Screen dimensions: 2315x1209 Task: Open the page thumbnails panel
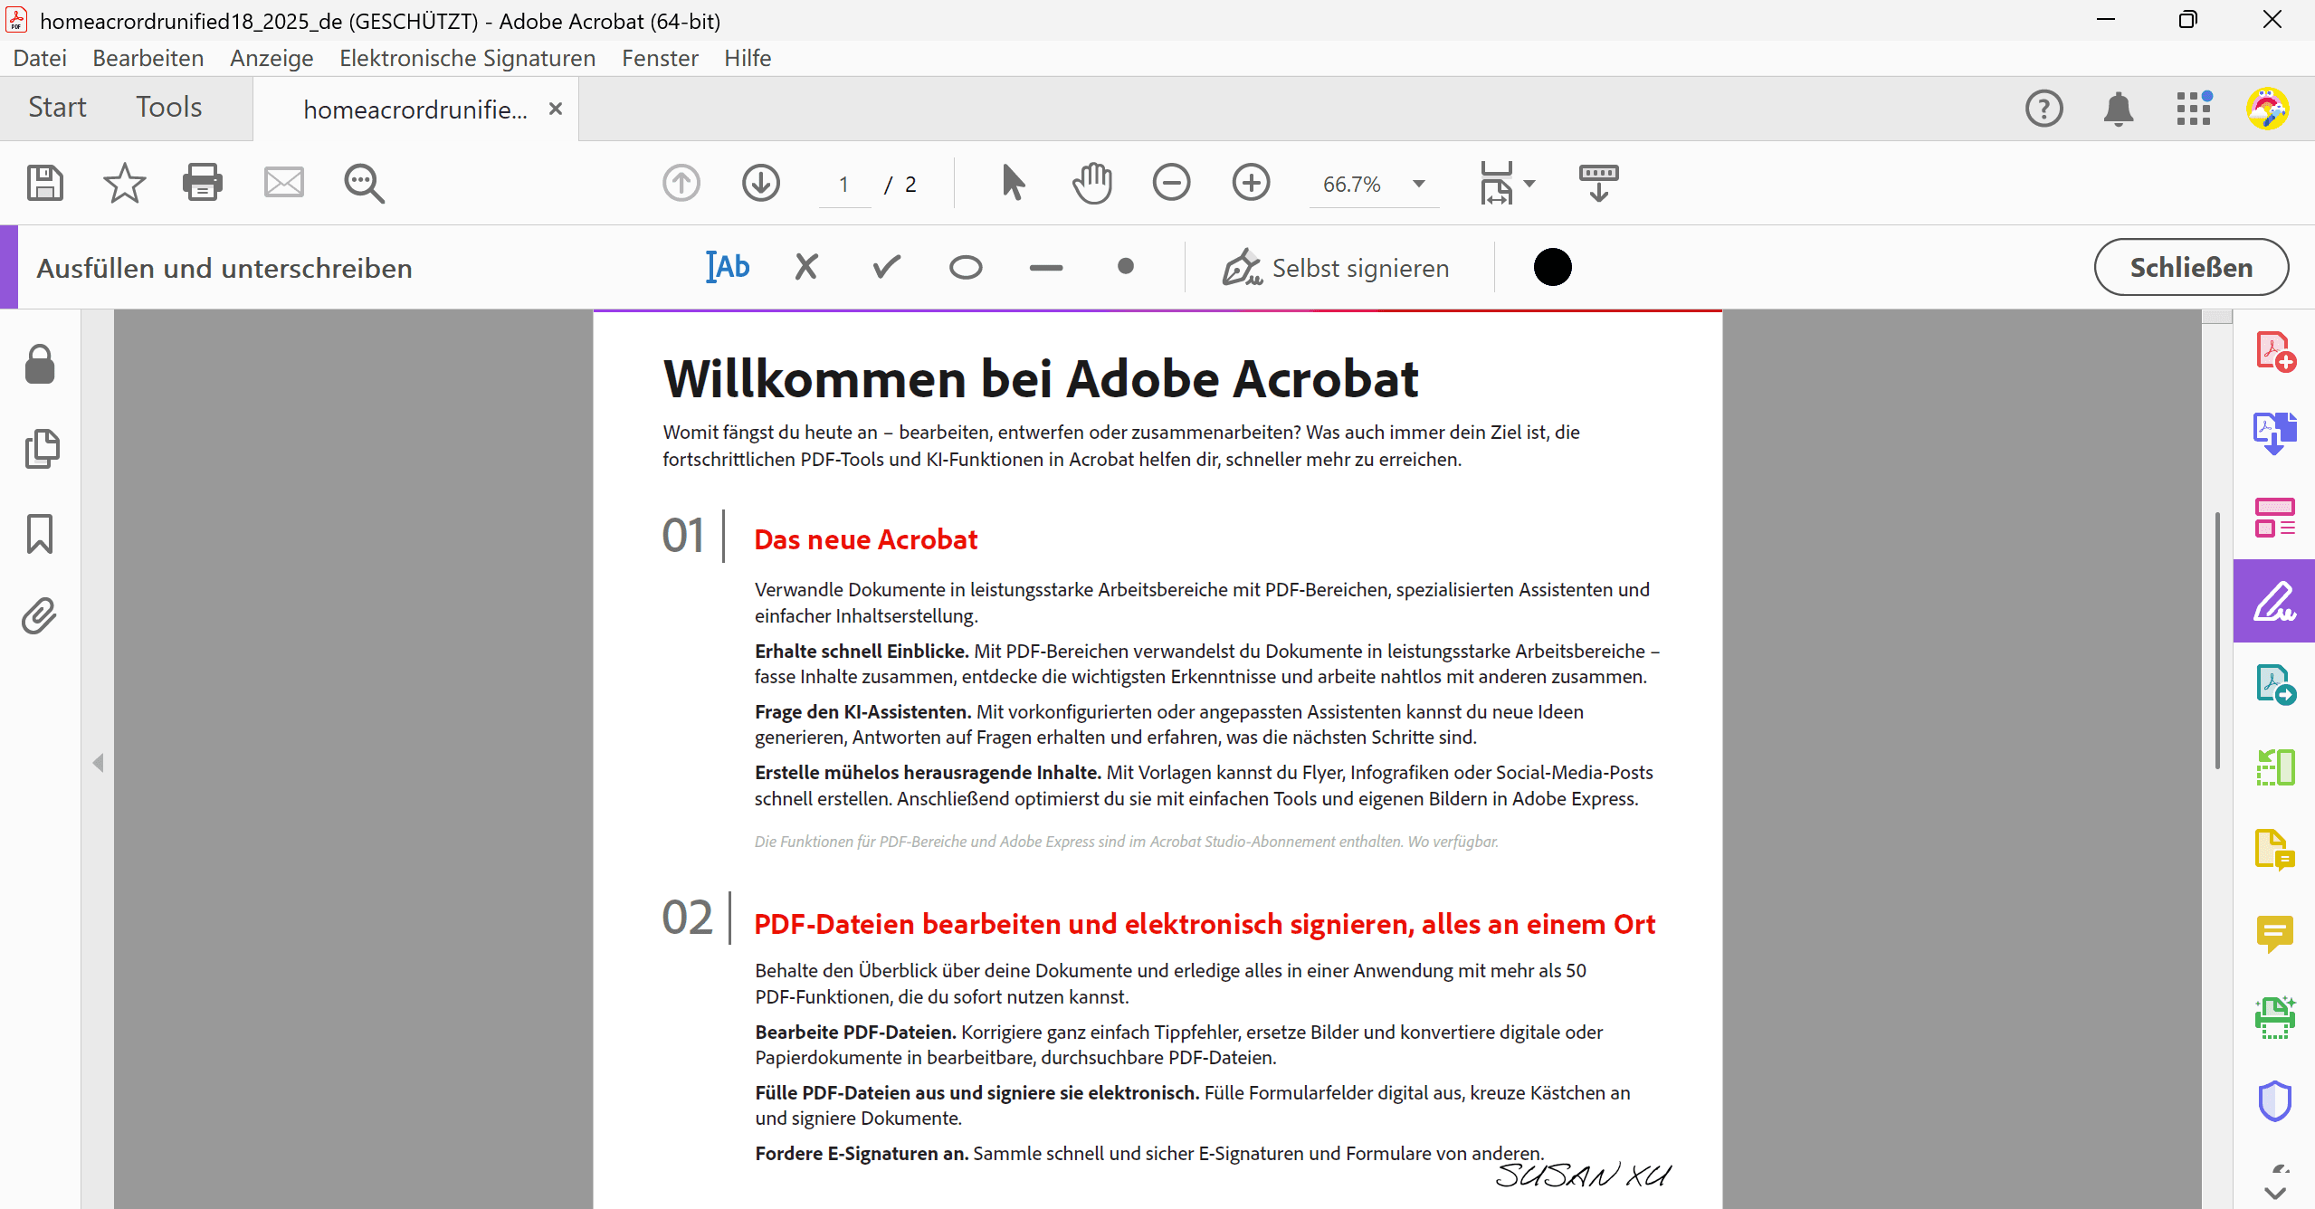tap(42, 449)
